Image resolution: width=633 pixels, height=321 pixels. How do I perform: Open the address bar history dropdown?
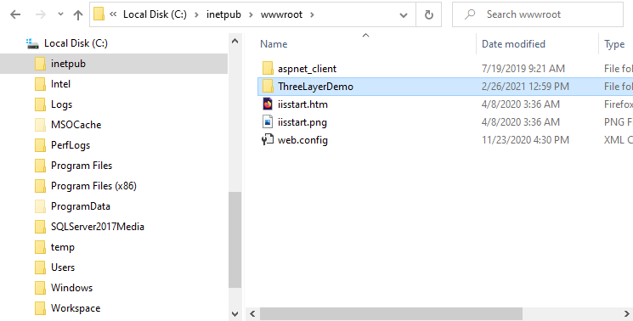point(404,15)
